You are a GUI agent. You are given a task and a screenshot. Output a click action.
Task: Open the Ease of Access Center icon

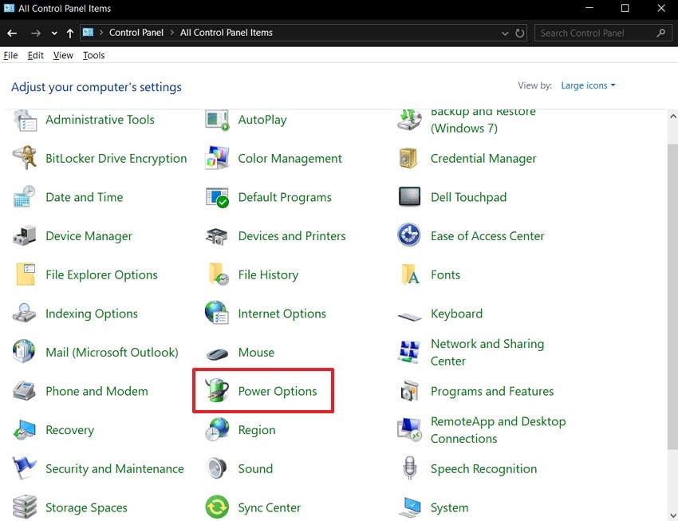pyautogui.click(x=409, y=235)
